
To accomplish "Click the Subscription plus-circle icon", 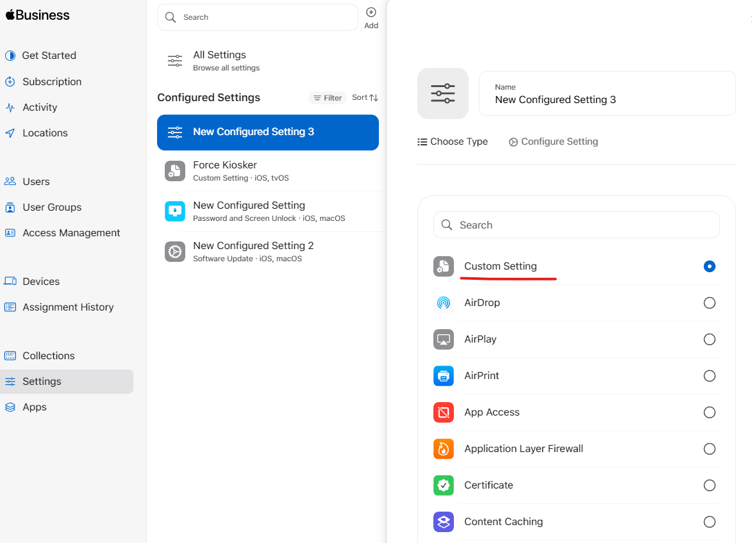I will coord(10,81).
